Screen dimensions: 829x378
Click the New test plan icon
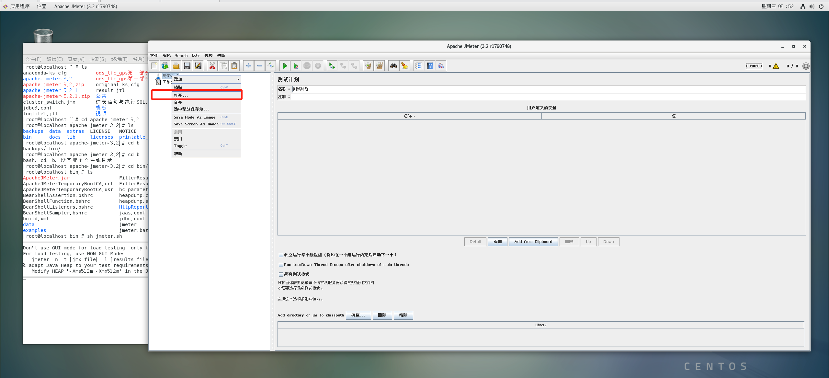click(x=154, y=66)
